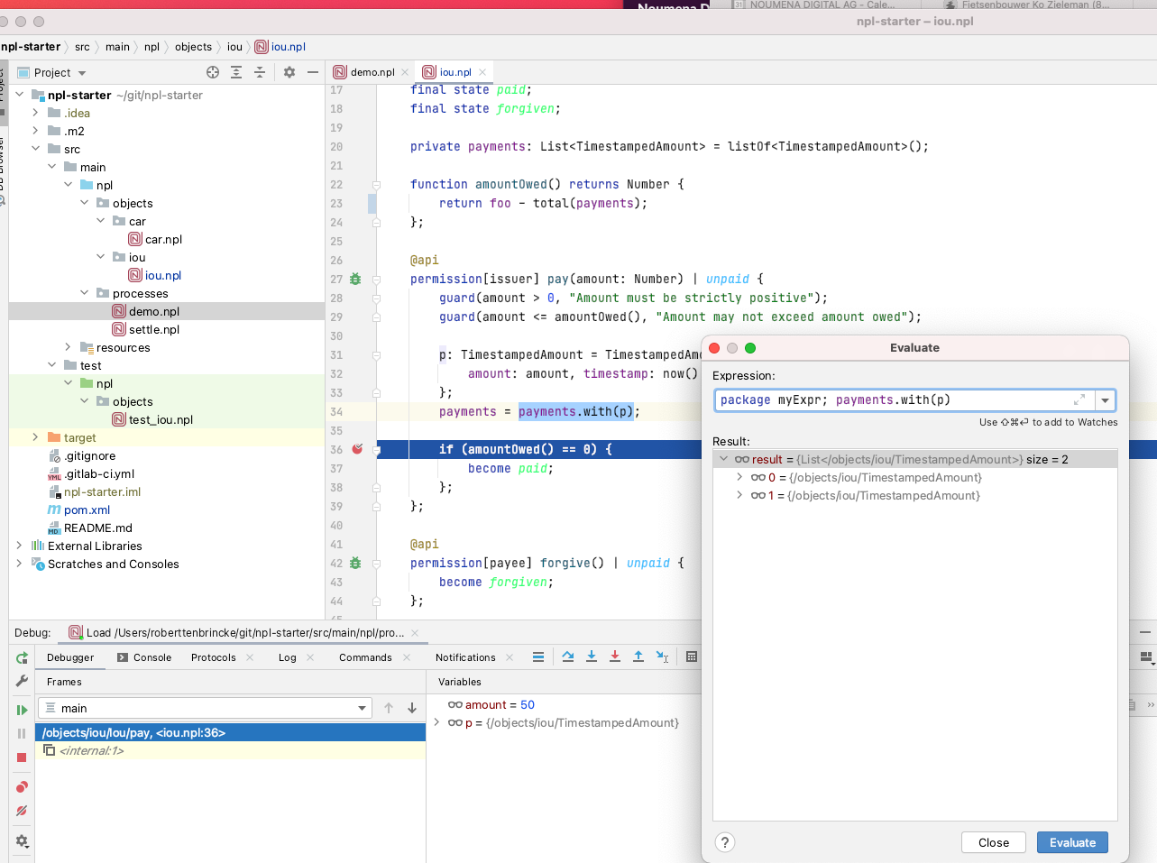Switch to the demo.npl editor tab
The width and height of the screenshot is (1157, 863).
pos(372,72)
